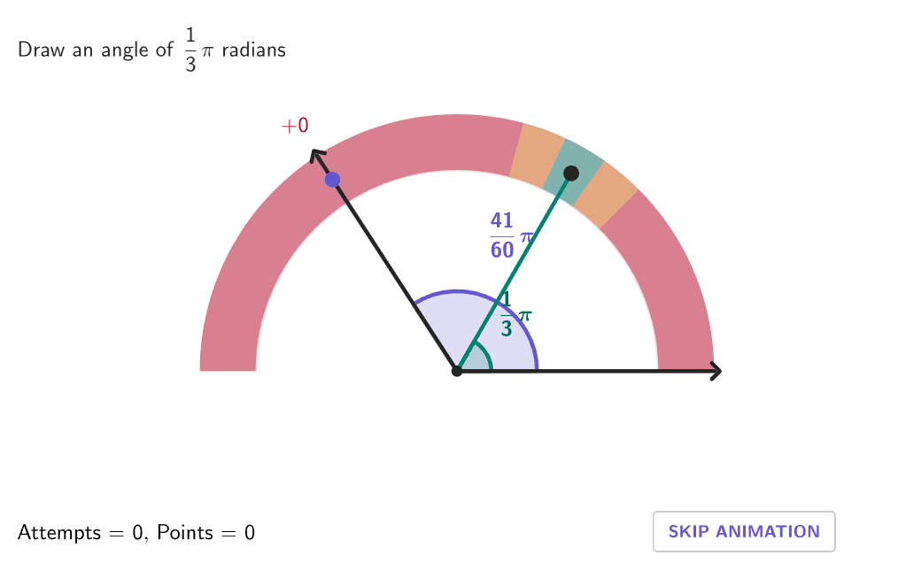Image resolution: width=914 pixels, height=571 pixels.
Task: Click the 1/3 fraction in the instruction
Action: click(190, 50)
